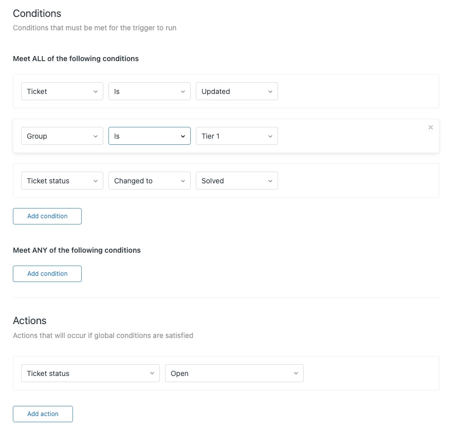Open the Updated value dropdown
The image size is (460, 432).
click(236, 91)
